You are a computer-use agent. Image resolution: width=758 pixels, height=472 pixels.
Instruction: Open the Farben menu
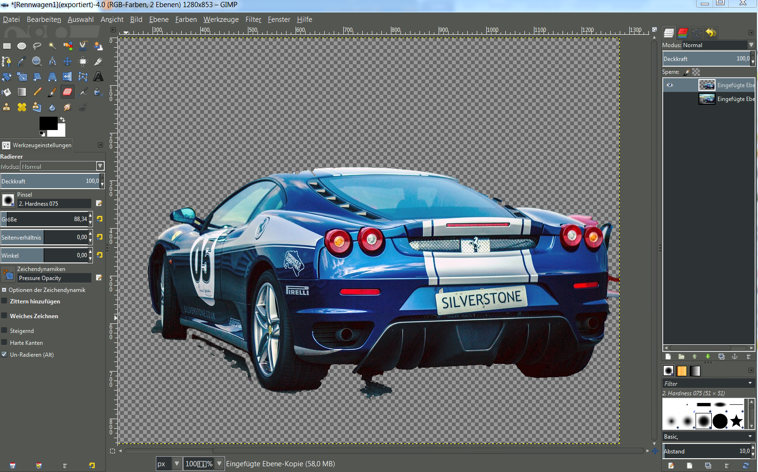pyautogui.click(x=186, y=20)
